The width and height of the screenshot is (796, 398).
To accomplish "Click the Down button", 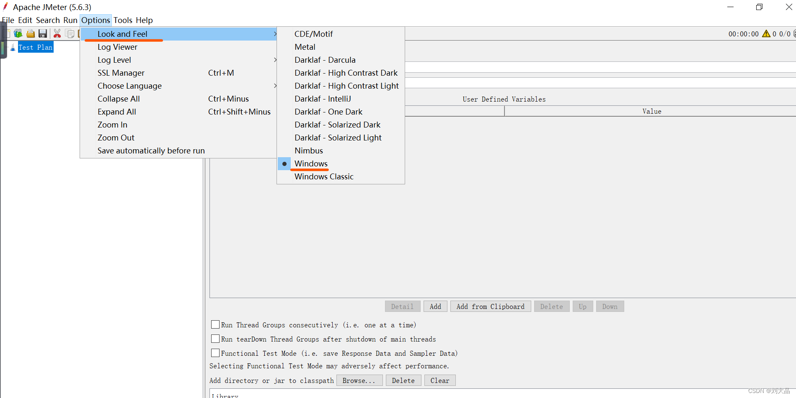I will (610, 306).
